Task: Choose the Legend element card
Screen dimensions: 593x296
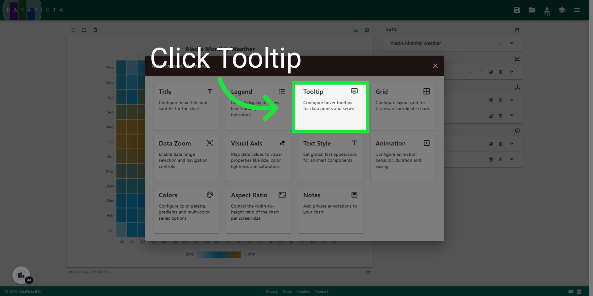Action: click(258, 106)
